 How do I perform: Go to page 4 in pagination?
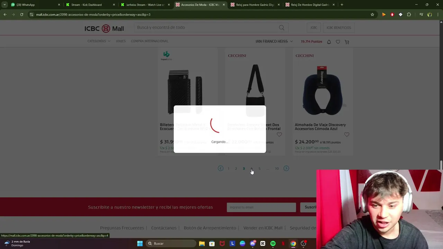click(x=252, y=168)
